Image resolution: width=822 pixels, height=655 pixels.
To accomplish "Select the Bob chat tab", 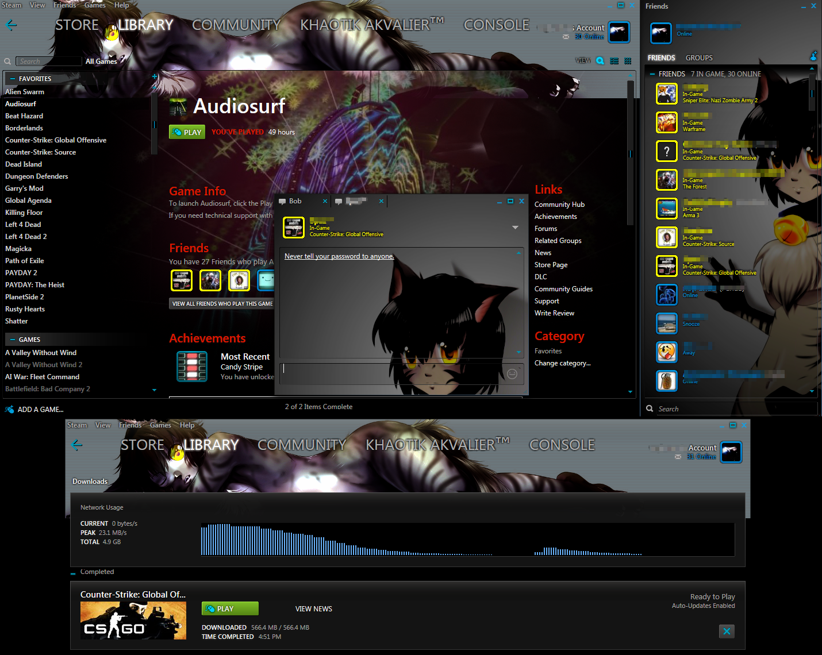I will 295,201.
